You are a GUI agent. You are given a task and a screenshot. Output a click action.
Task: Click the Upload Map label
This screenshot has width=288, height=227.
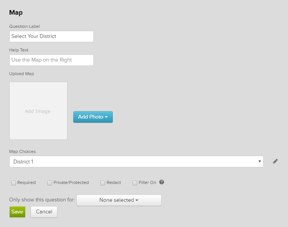pyautogui.click(x=21, y=74)
